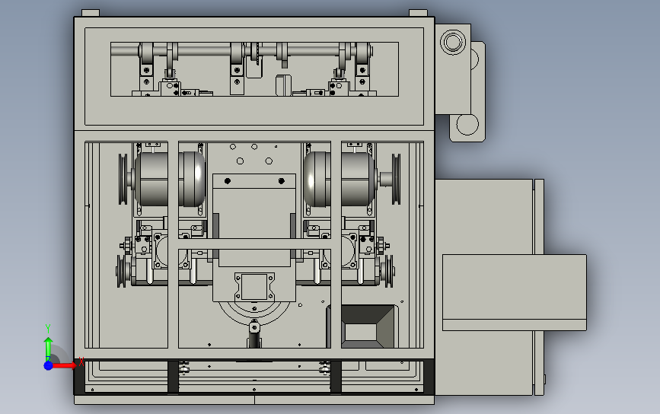Image resolution: width=660 pixels, height=414 pixels.
Task: Select the horizontal shaft in the upper window
Action: coord(241,51)
